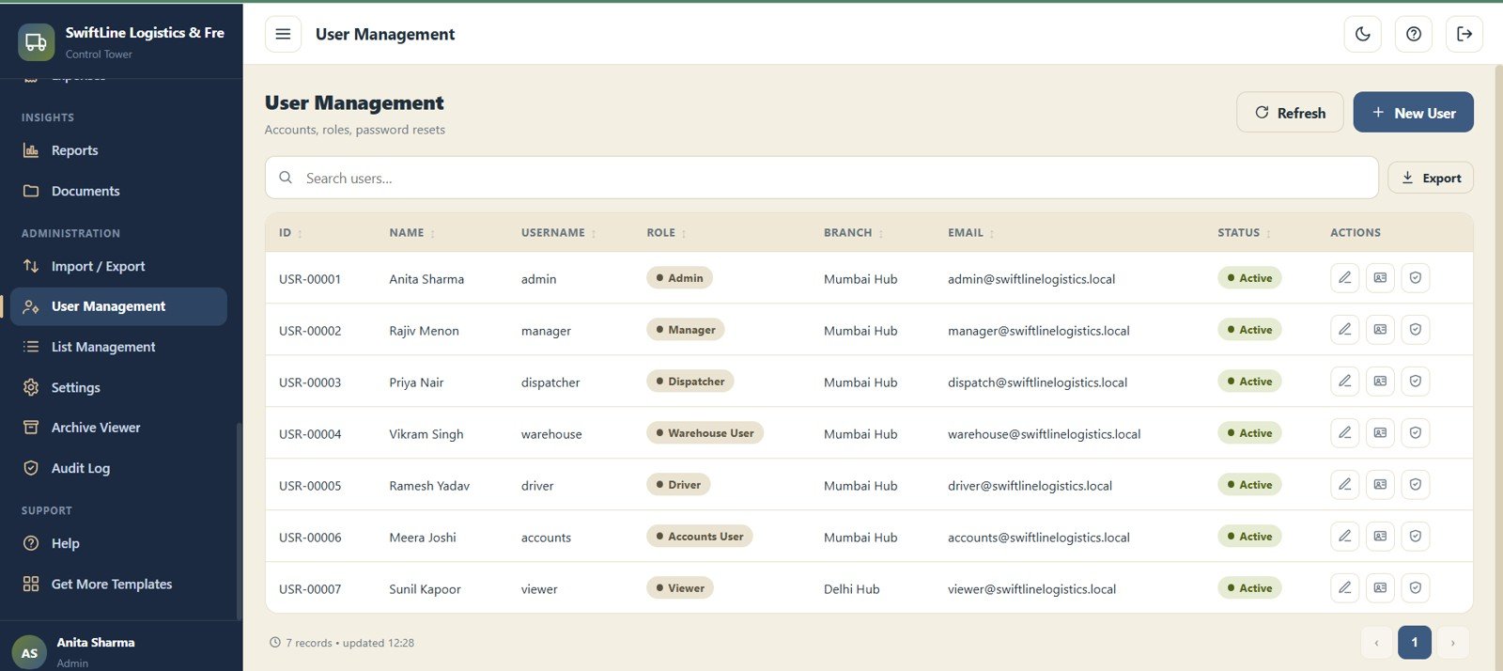The height and width of the screenshot is (671, 1503).
Task: Open ID card icon for Rajiv Menon
Action: coord(1380,329)
